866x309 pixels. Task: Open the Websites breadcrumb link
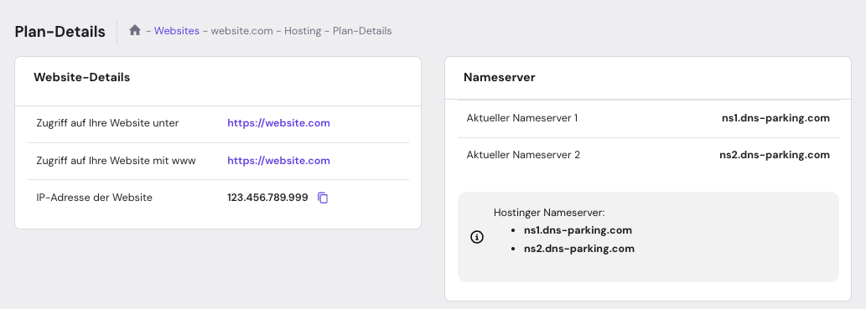pos(177,31)
